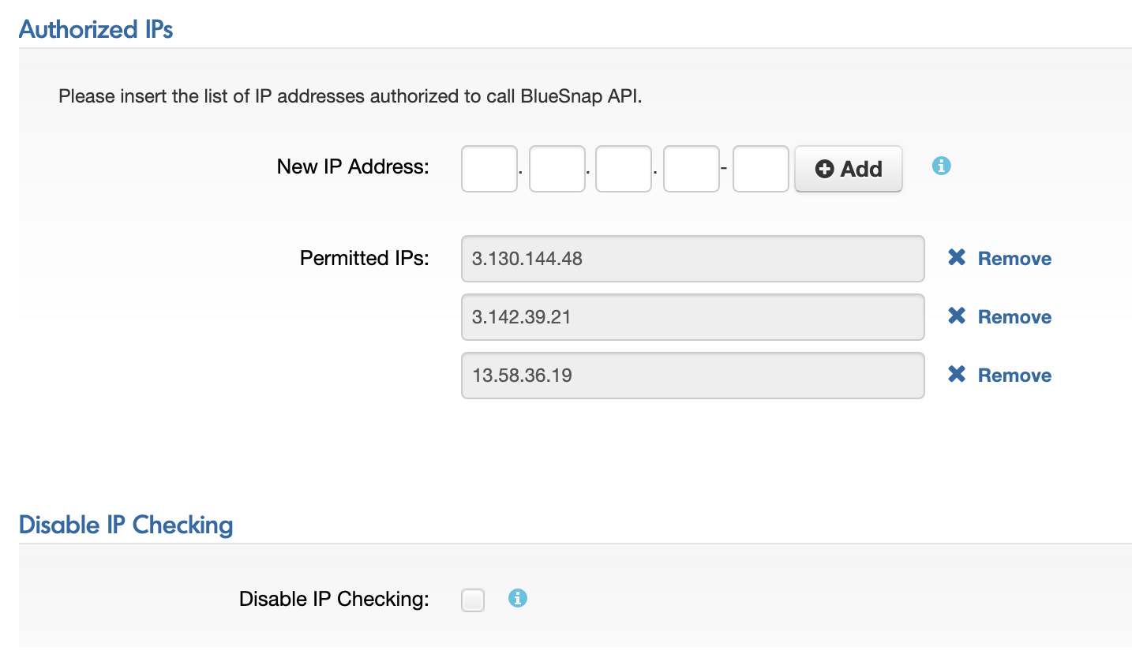Select the permitted IP field showing 3.142.39.21
Screen dimensions: 1132x669
693,317
